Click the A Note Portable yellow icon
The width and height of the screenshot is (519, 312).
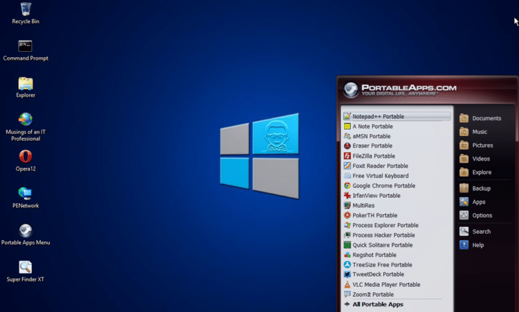(x=347, y=126)
